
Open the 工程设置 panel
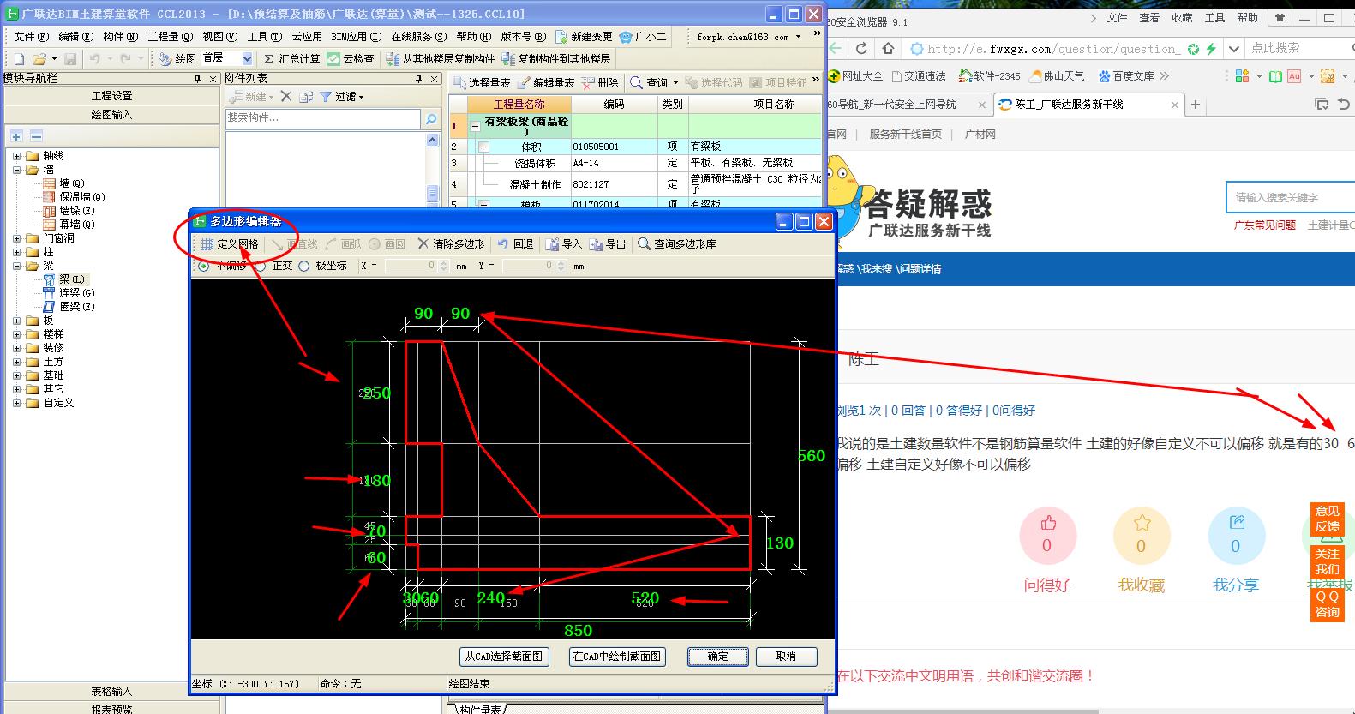click(111, 96)
